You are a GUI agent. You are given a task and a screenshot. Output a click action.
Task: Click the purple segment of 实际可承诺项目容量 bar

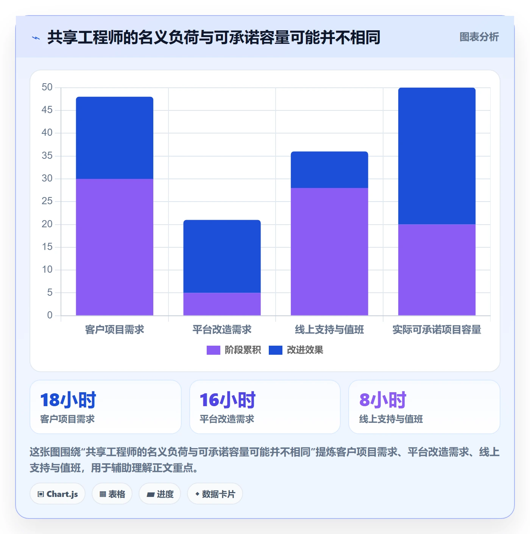[437, 270]
